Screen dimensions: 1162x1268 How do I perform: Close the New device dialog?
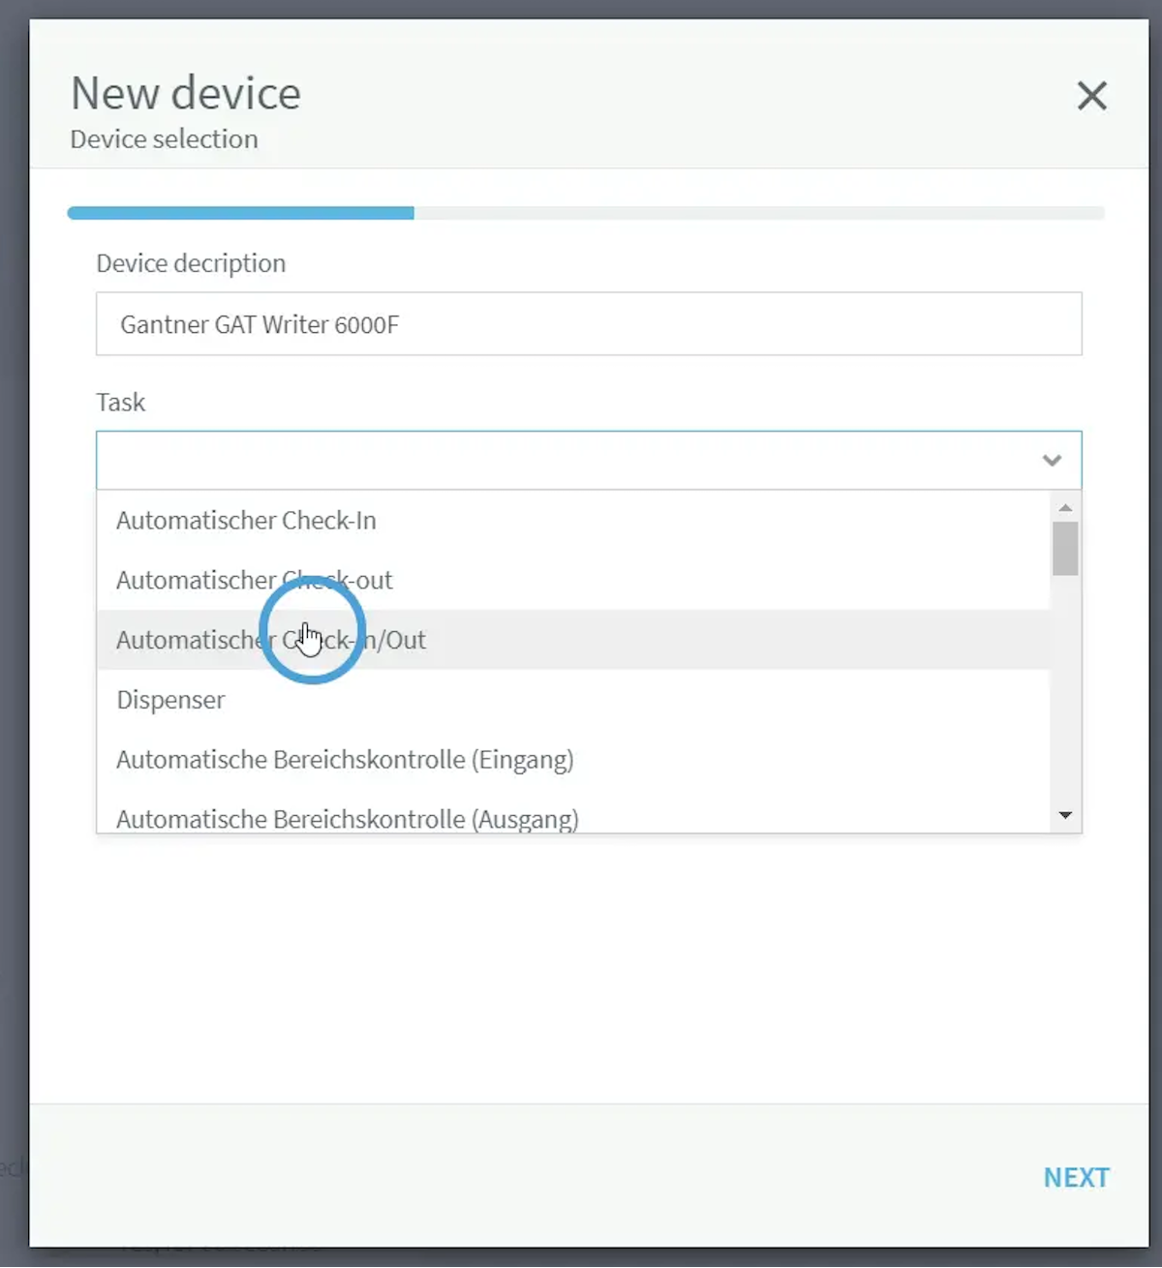[1091, 96]
